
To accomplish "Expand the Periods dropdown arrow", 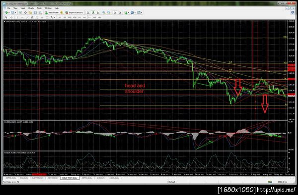I will (x=135, y=12).
